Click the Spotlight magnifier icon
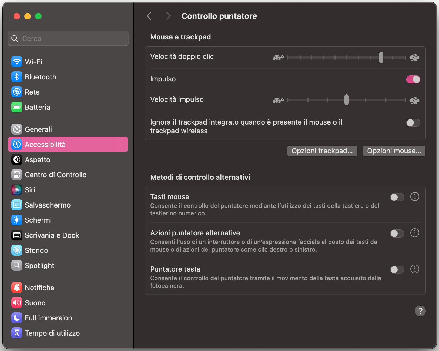 [16, 265]
